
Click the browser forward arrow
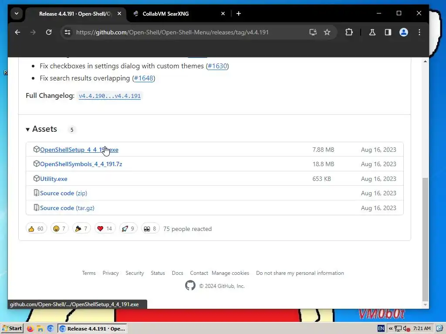(x=33, y=32)
